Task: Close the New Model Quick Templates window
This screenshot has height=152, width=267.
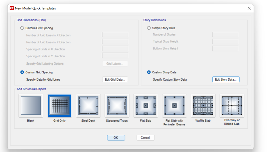Action: tap(249, 8)
